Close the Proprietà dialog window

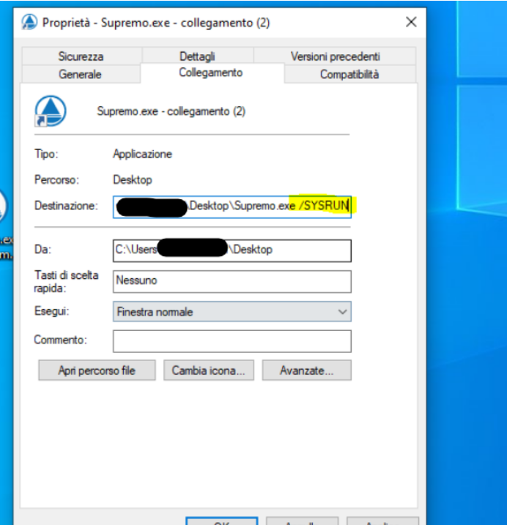pyautogui.click(x=411, y=23)
